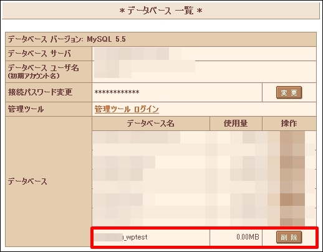Image resolution: width=323 pixels, height=252 pixels.
Task: Click the 管理ツール row label
Action: pos(26,109)
